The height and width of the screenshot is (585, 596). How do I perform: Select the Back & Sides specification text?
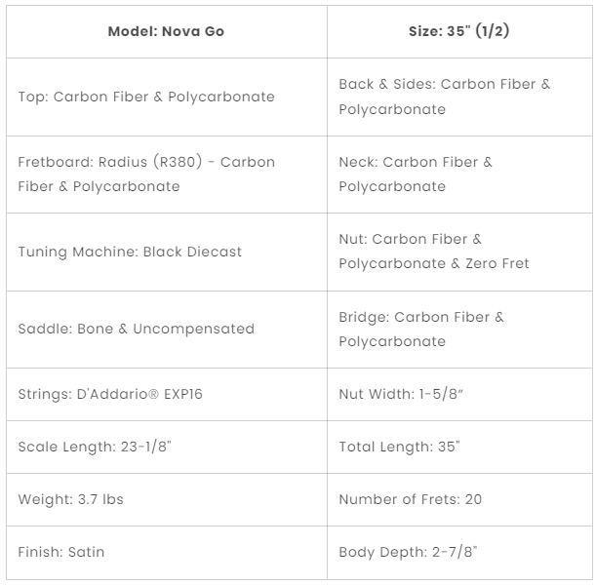pos(445,97)
